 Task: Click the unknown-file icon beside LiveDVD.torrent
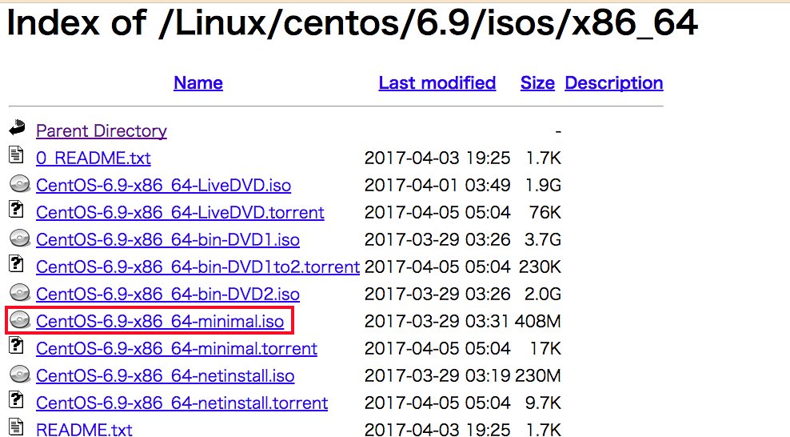coord(17,209)
